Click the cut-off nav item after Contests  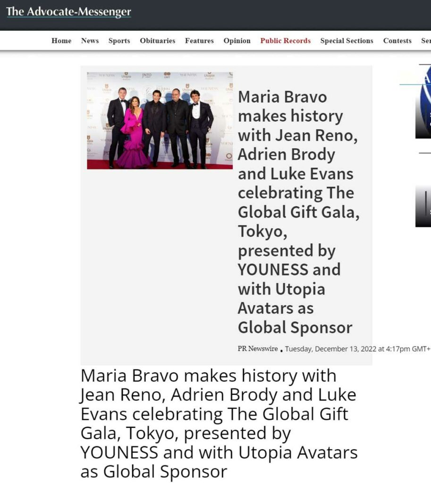tap(426, 41)
